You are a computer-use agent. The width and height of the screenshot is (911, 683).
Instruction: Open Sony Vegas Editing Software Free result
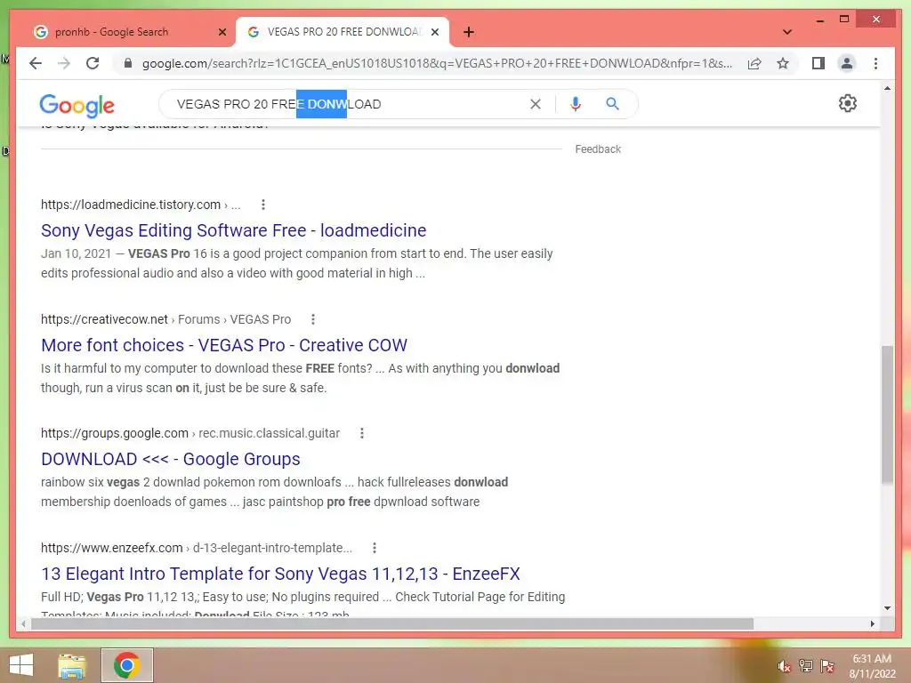(234, 230)
